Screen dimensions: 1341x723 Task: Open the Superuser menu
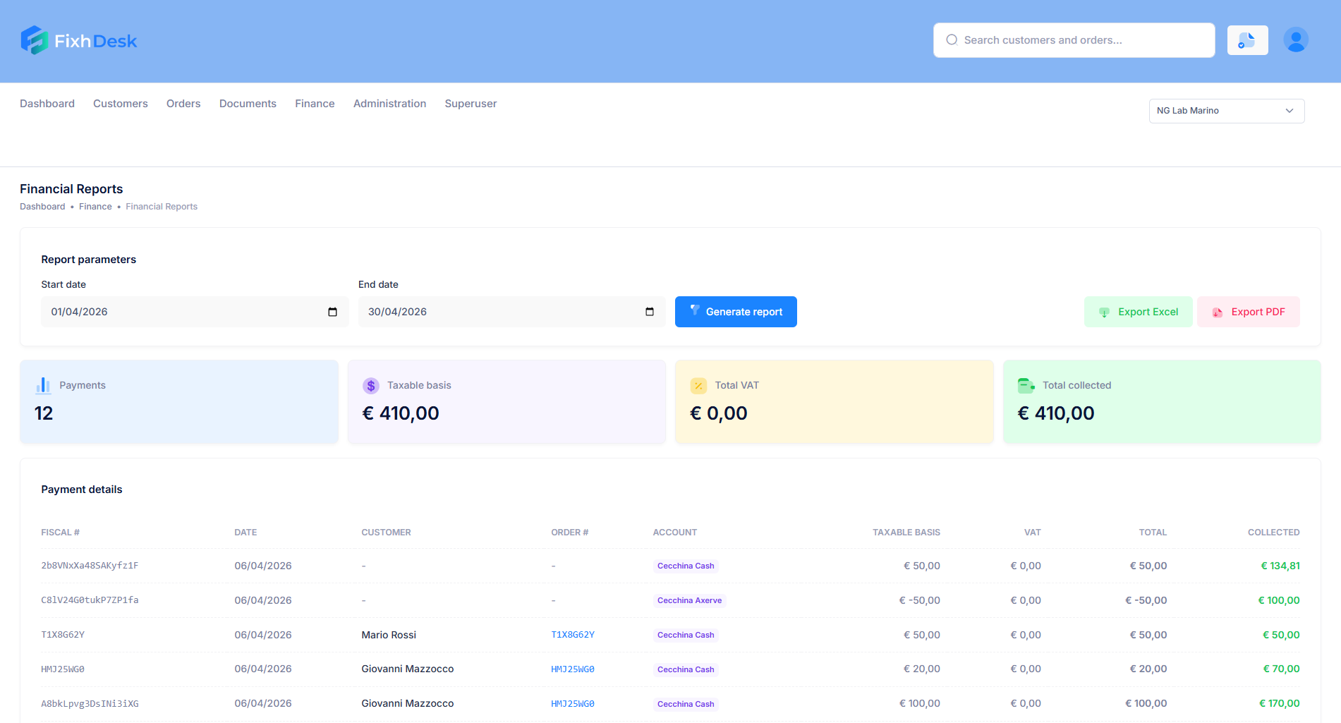(x=471, y=104)
